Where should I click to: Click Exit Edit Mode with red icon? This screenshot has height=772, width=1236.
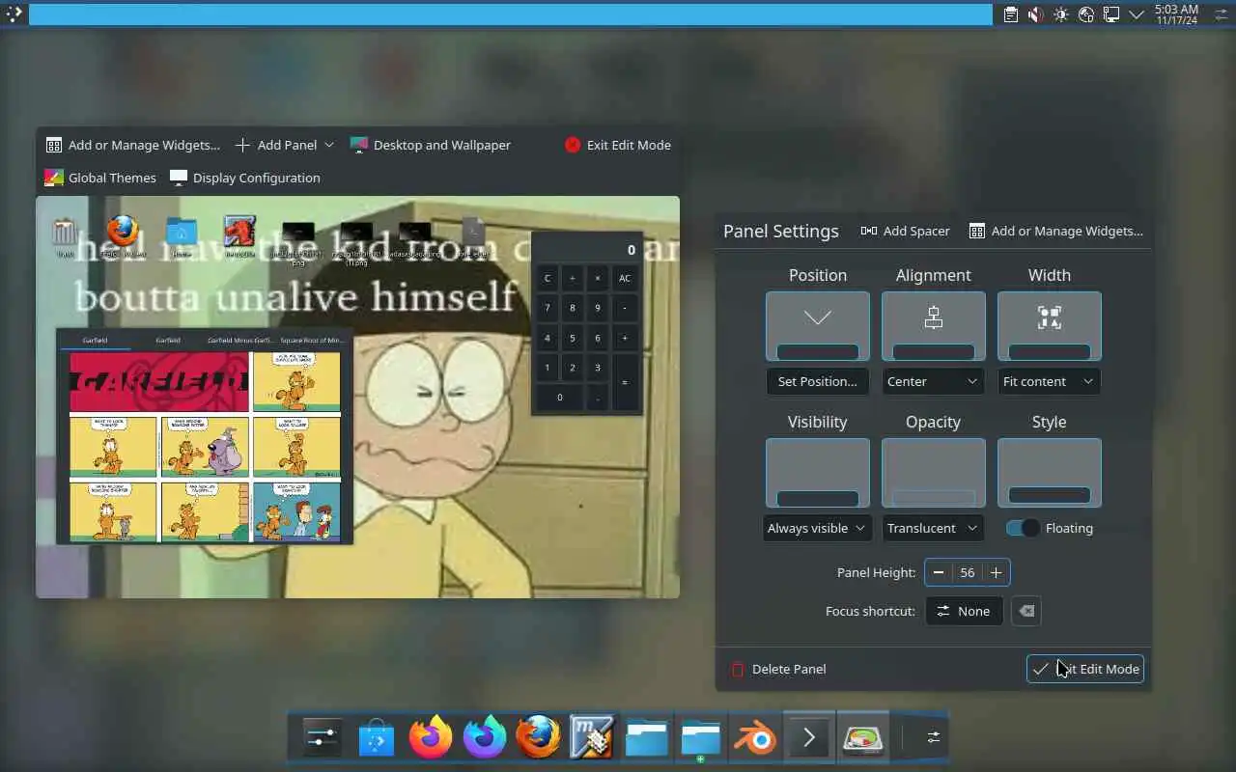[617, 145]
